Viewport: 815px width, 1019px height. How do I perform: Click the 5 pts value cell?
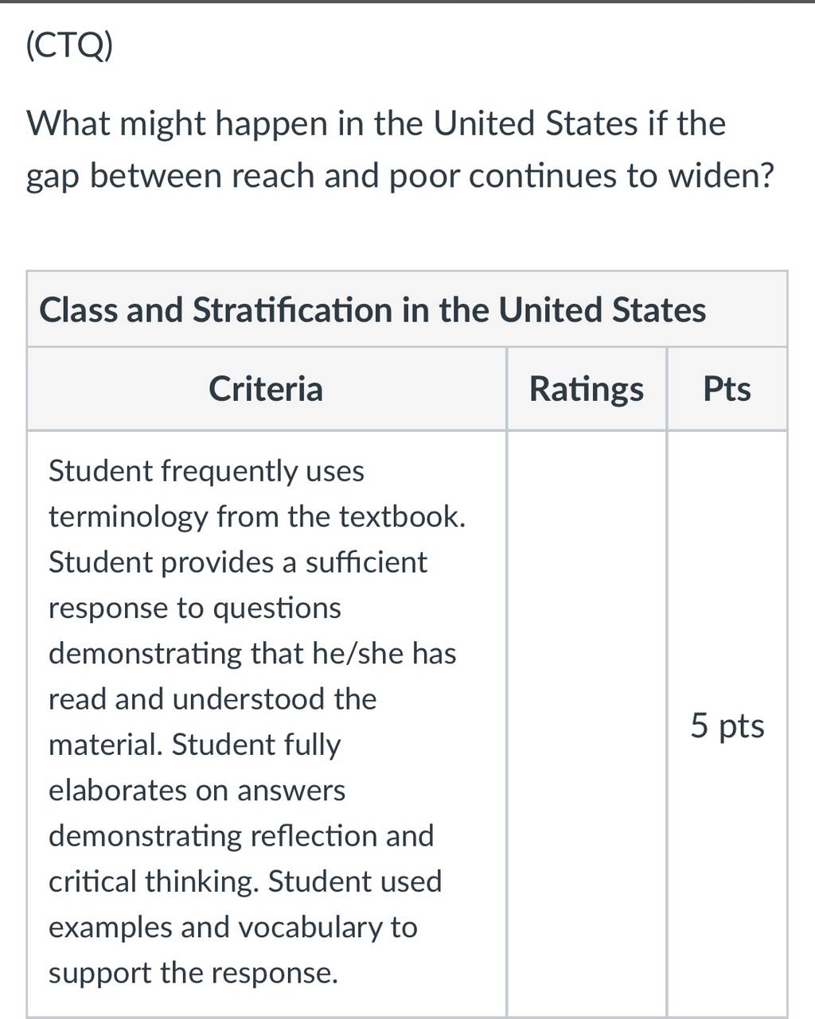(727, 725)
